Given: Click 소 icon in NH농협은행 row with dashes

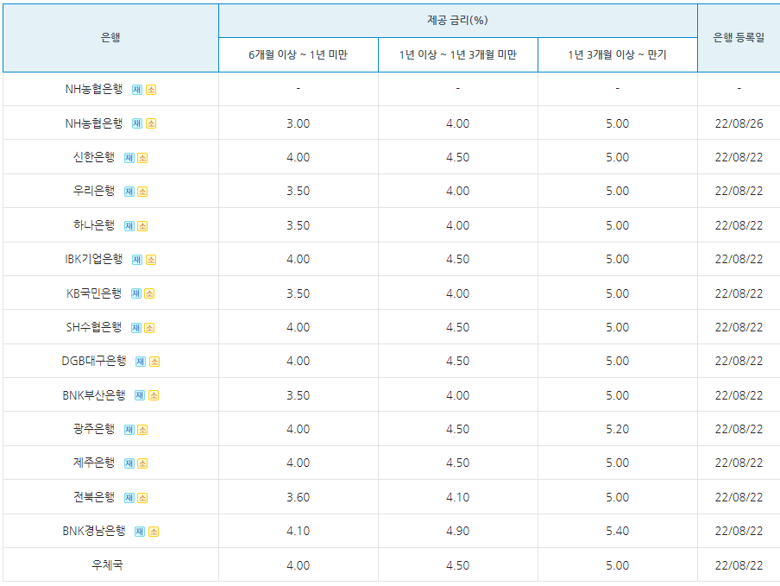Looking at the screenshot, I should coord(151,90).
